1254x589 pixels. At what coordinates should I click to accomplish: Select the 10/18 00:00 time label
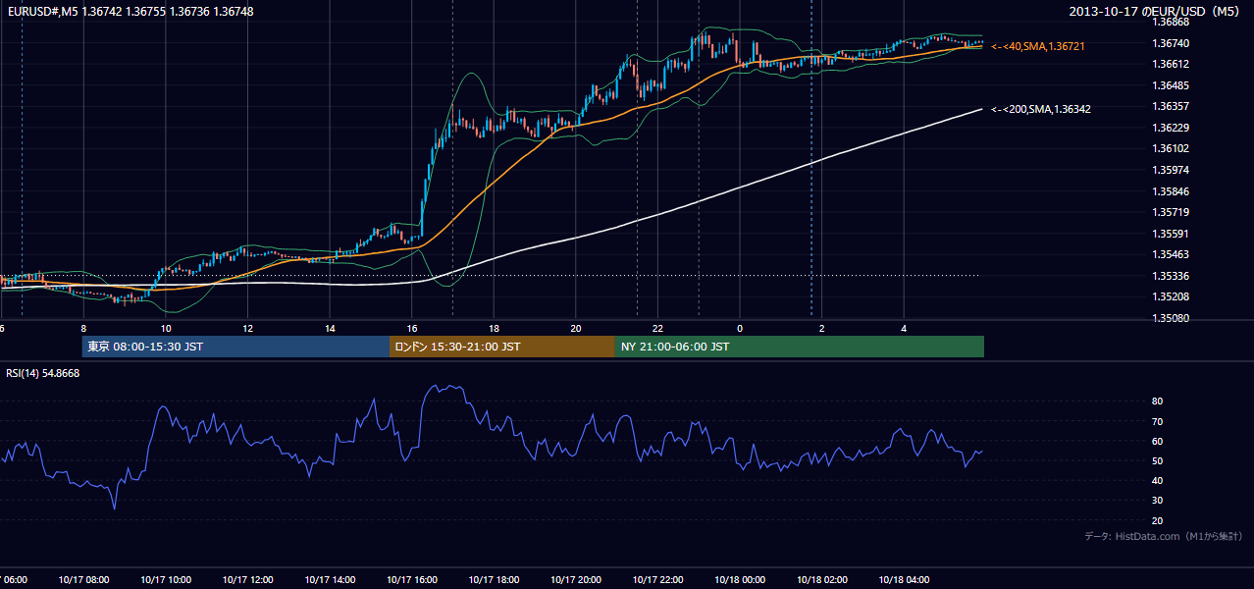[740, 580]
